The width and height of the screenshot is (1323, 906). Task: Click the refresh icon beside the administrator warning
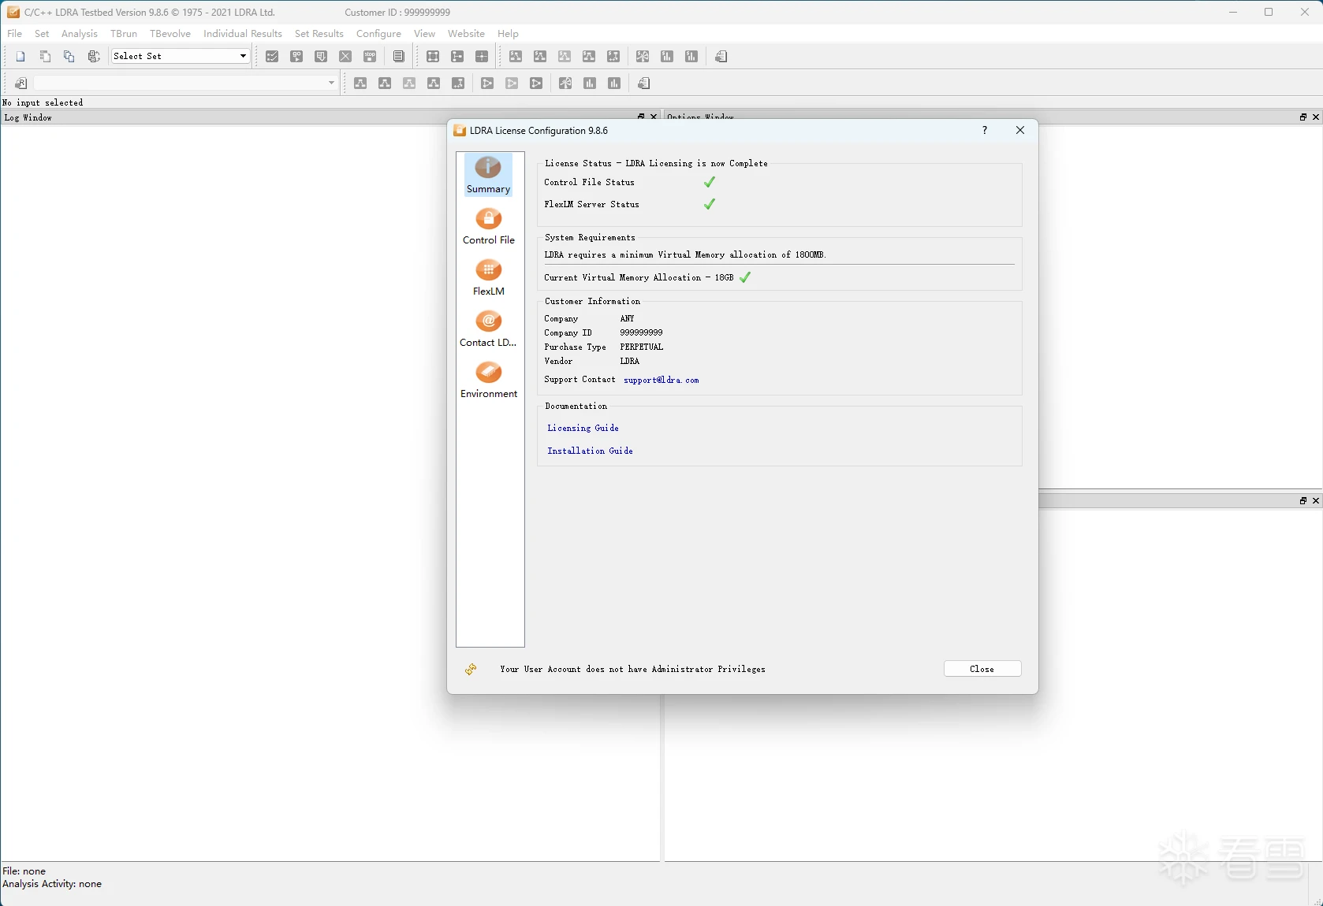click(471, 669)
